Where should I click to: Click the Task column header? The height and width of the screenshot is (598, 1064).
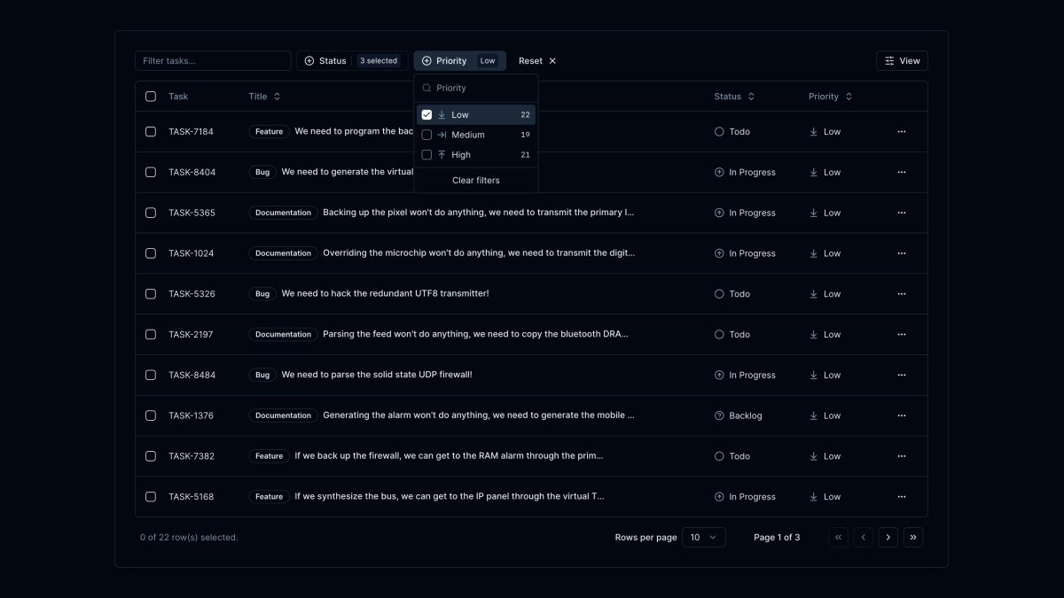click(x=178, y=97)
